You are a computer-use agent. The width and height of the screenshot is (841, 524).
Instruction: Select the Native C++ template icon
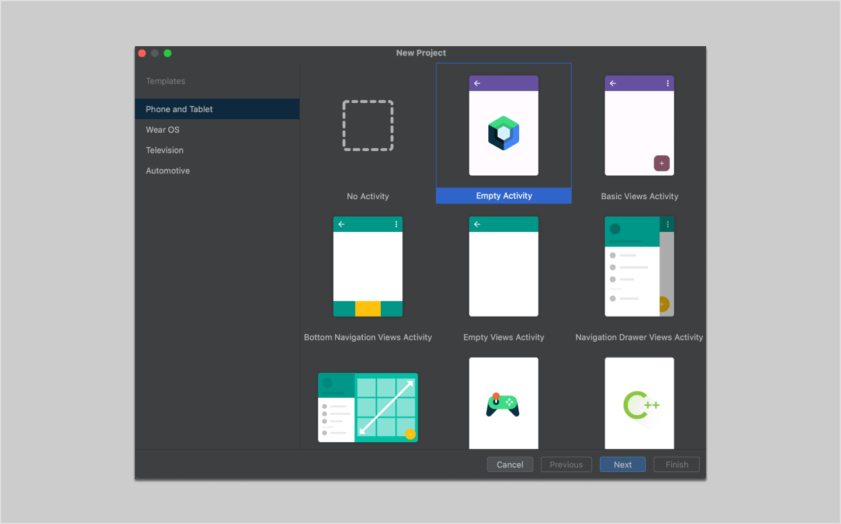pos(639,404)
